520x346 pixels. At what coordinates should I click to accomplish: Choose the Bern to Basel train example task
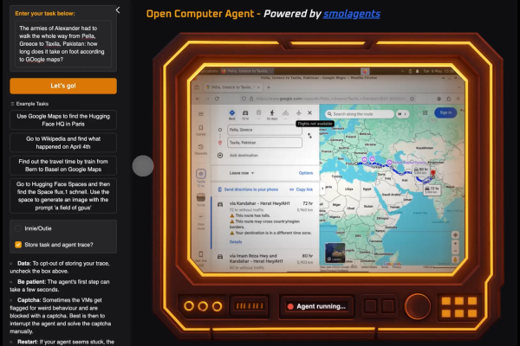[x=63, y=165]
